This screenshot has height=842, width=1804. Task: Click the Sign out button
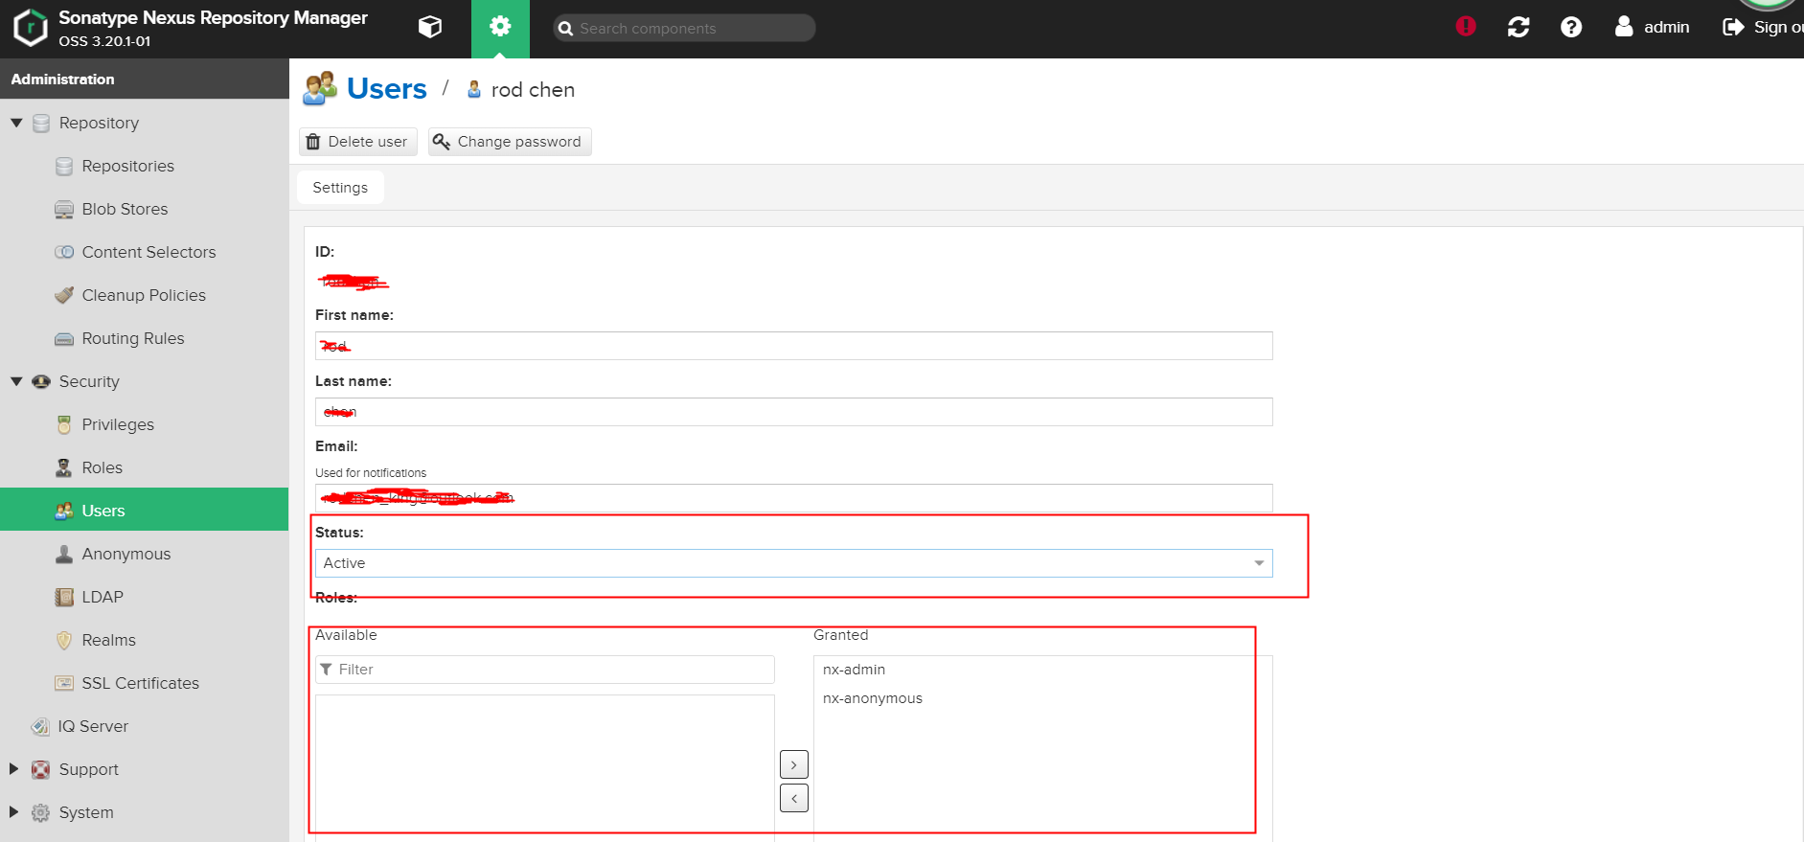[1763, 27]
